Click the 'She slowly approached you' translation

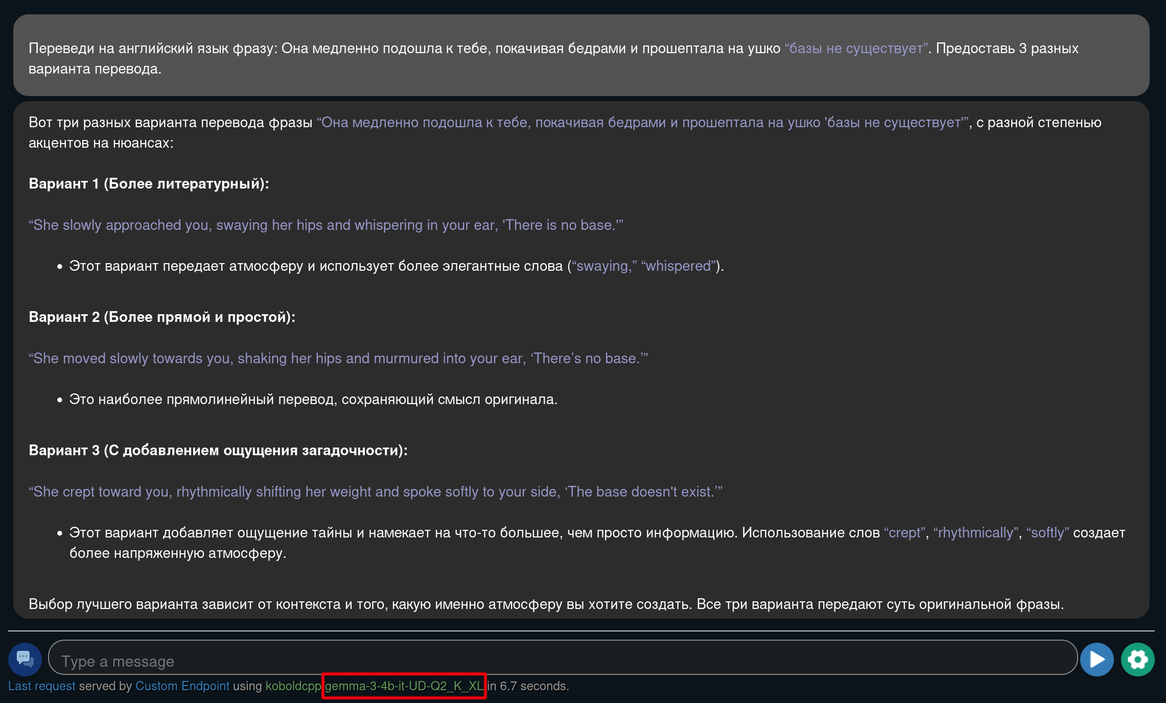(325, 225)
